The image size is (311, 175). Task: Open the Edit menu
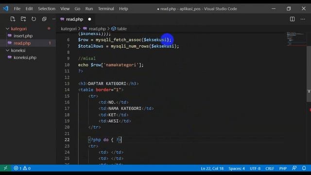29,9
